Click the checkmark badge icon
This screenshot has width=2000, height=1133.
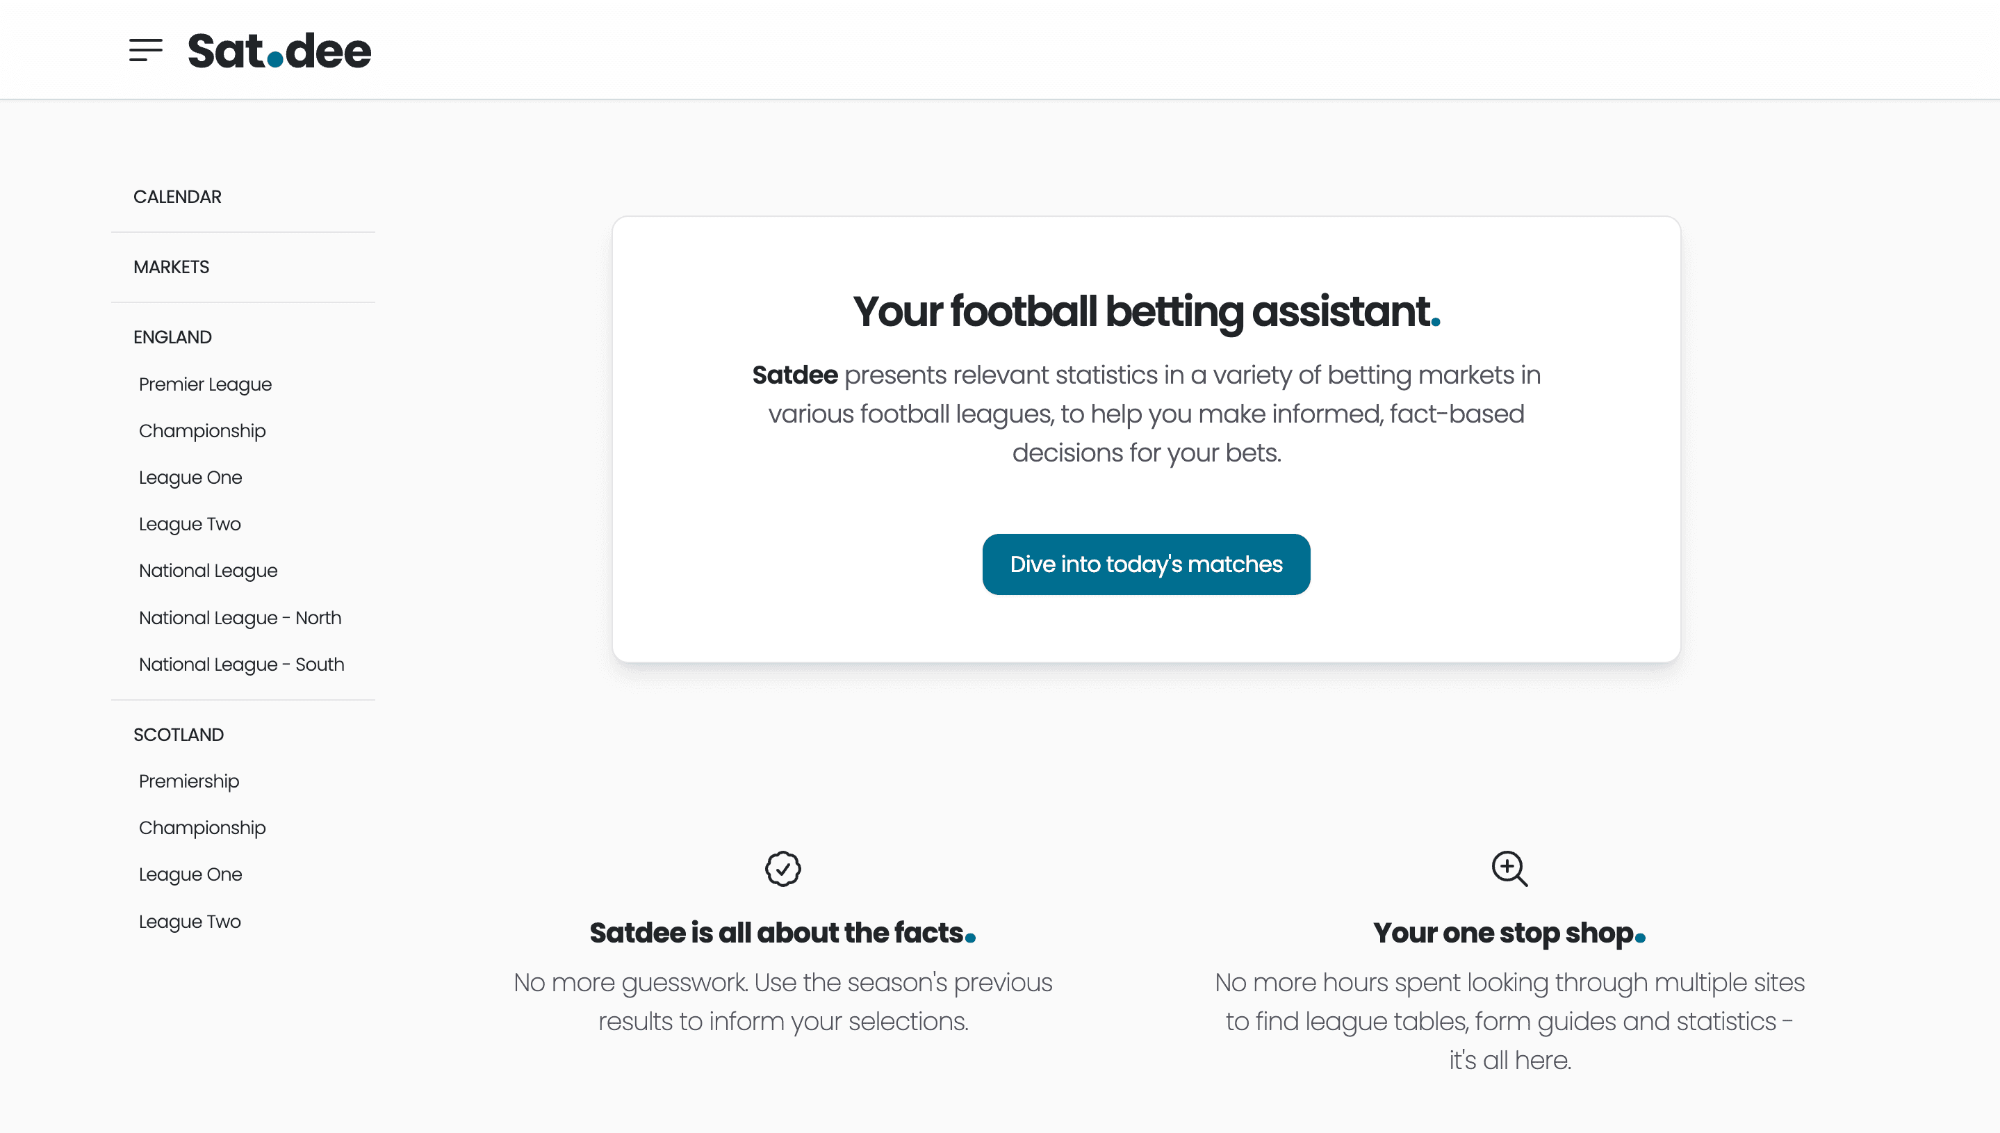(x=782, y=868)
